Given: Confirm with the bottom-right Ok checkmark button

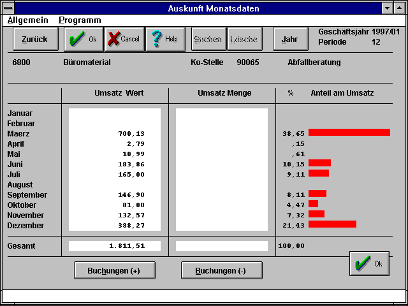Looking at the screenshot, I should coord(369,264).
